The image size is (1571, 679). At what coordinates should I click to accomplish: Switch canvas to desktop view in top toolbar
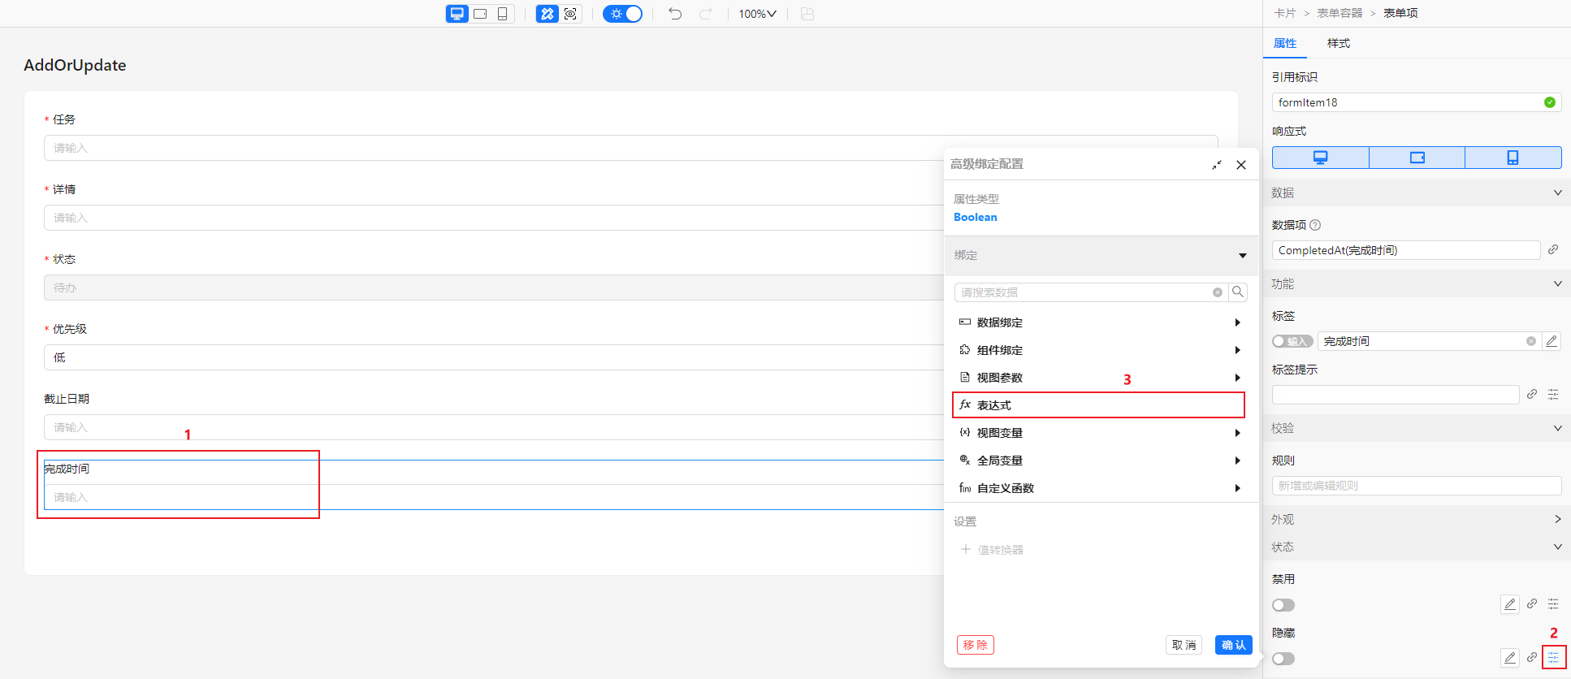(457, 14)
